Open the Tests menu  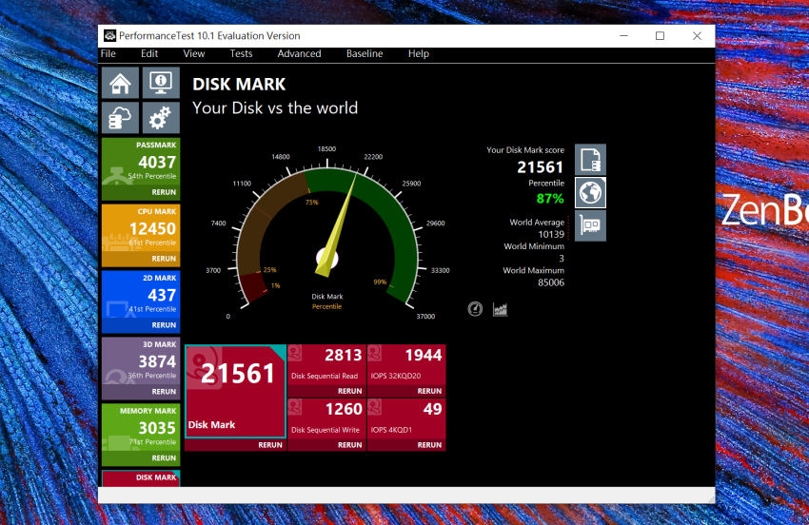tap(241, 53)
